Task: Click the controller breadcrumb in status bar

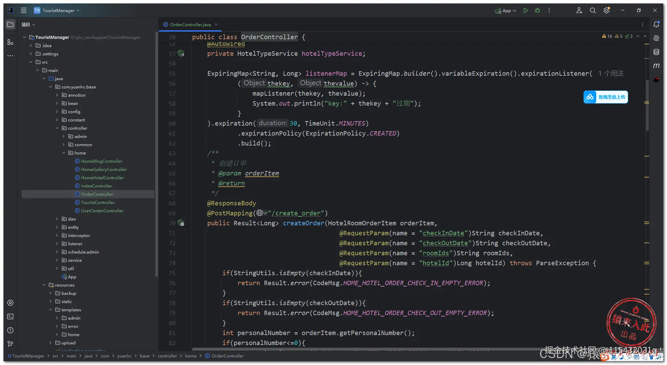Action: pyautogui.click(x=167, y=356)
